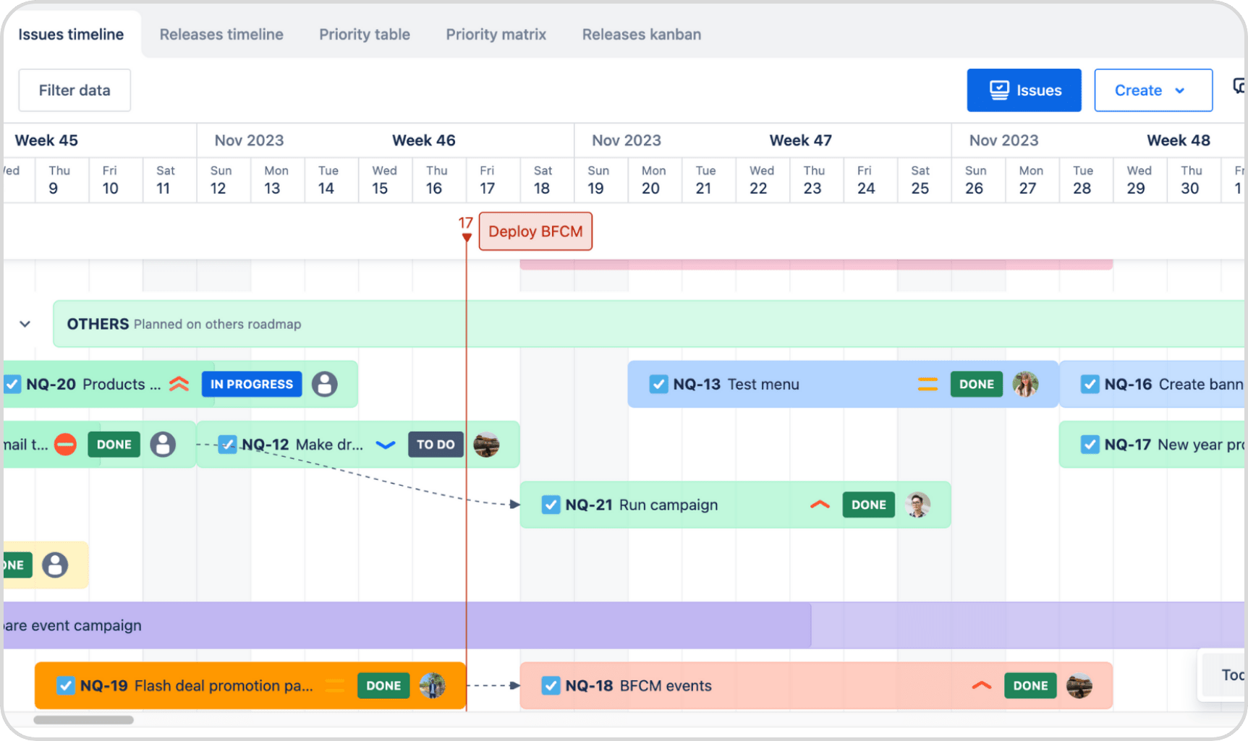Expand the Issues button options
The image size is (1248, 741).
pos(1024,90)
